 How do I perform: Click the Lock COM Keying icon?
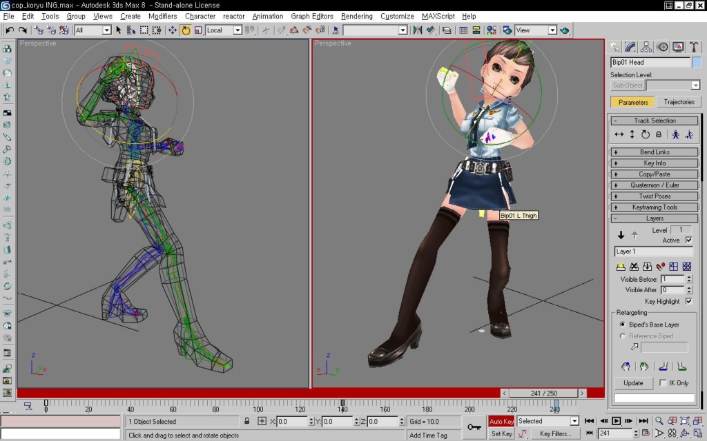658,134
